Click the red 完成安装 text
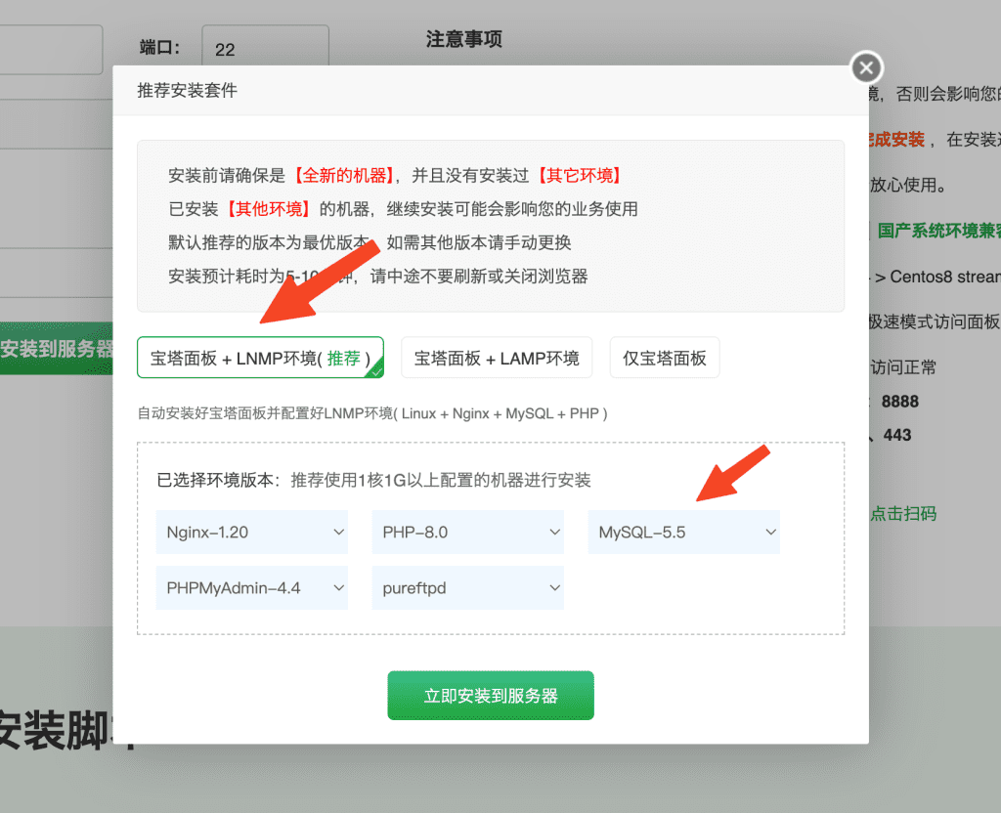Image resolution: width=1001 pixels, height=813 pixels. pos(896,140)
